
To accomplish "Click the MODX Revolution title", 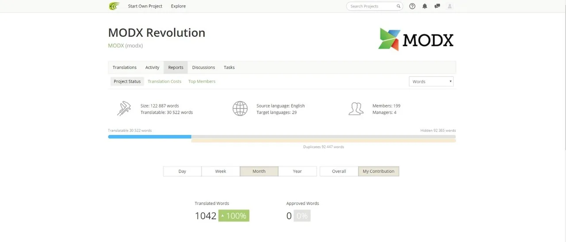I will [x=157, y=33].
